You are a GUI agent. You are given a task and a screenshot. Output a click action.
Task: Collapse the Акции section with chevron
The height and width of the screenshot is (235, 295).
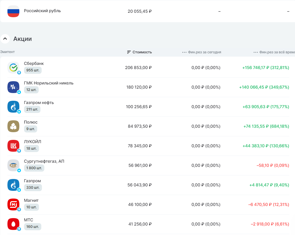click(5, 39)
